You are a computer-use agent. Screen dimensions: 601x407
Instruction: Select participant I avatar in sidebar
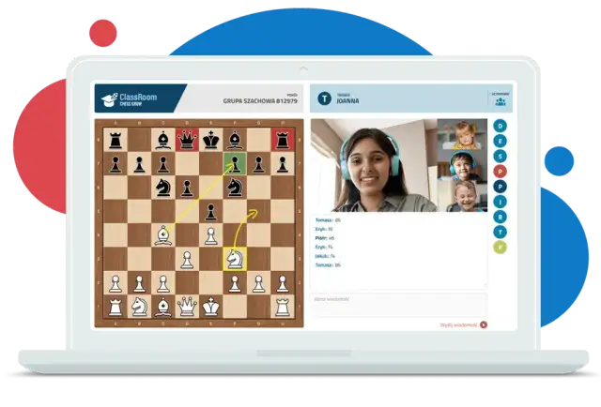(501, 201)
